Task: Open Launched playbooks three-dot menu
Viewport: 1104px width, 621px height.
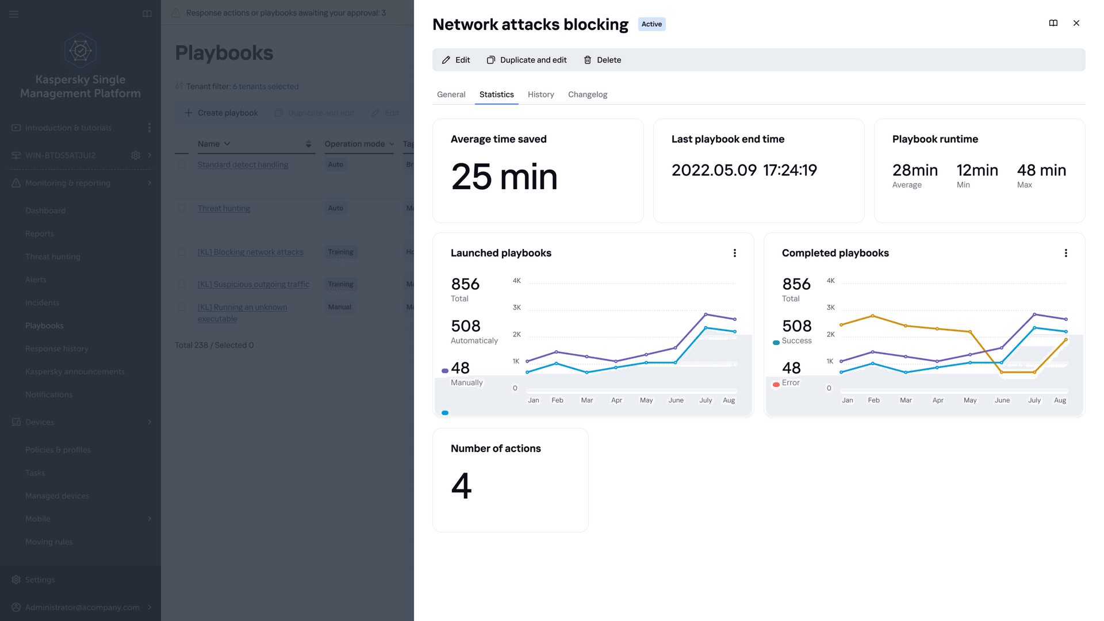Action: tap(735, 253)
